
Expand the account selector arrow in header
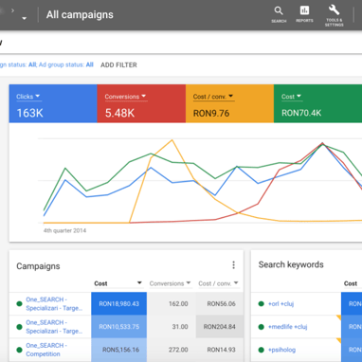[x=24, y=18]
